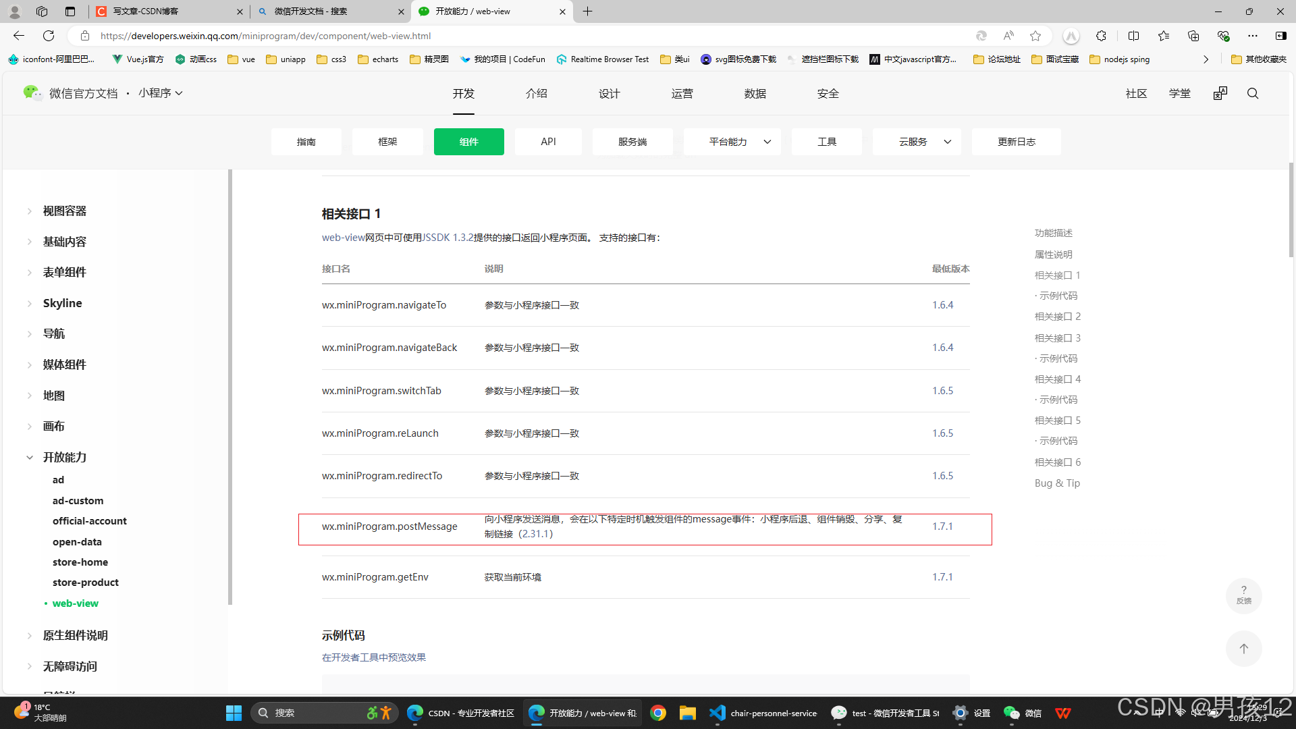Viewport: 1296px width, 729px height.
Task: Open the 平台能力 dropdown
Action: pyautogui.click(x=732, y=142)
